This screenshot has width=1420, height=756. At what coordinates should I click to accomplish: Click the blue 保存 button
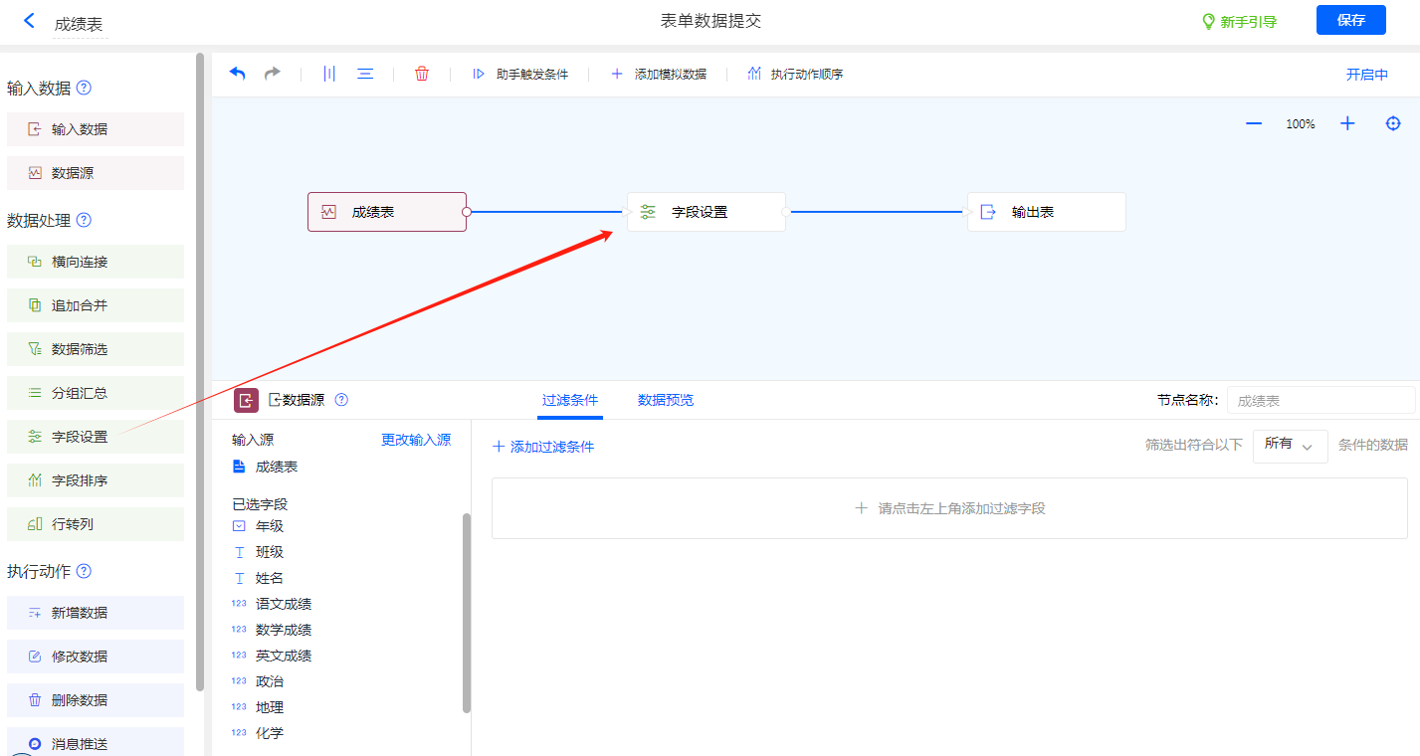pos(1350,20)
